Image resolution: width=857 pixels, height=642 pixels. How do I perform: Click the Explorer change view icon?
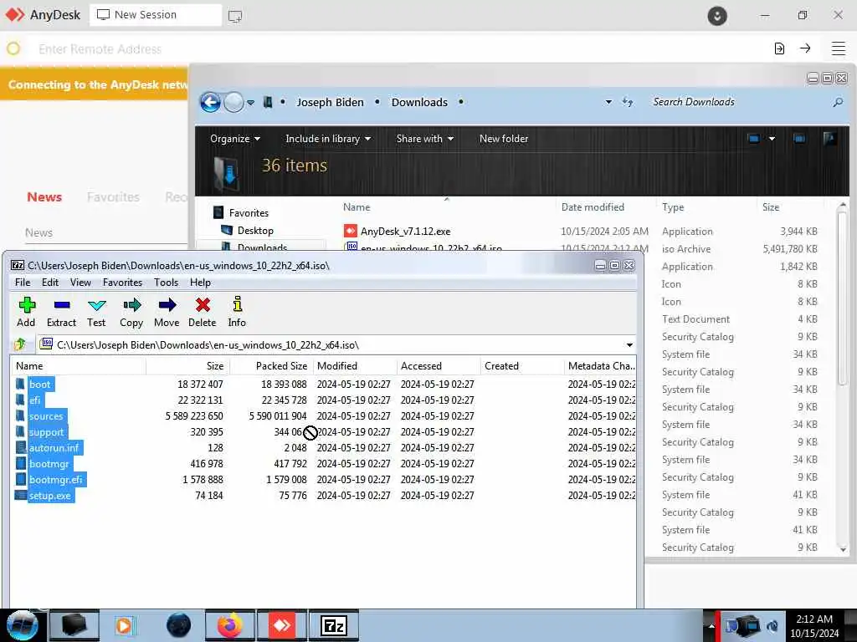(754, 139)
